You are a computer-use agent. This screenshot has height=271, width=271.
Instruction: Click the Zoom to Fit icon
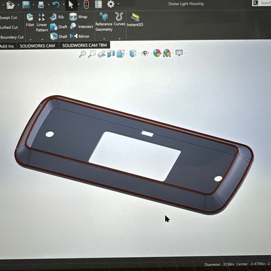[82, 54]
